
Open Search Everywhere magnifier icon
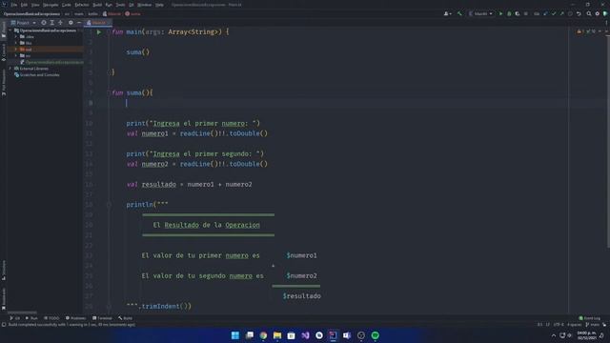pyautogui.click(x=589, y=13)
